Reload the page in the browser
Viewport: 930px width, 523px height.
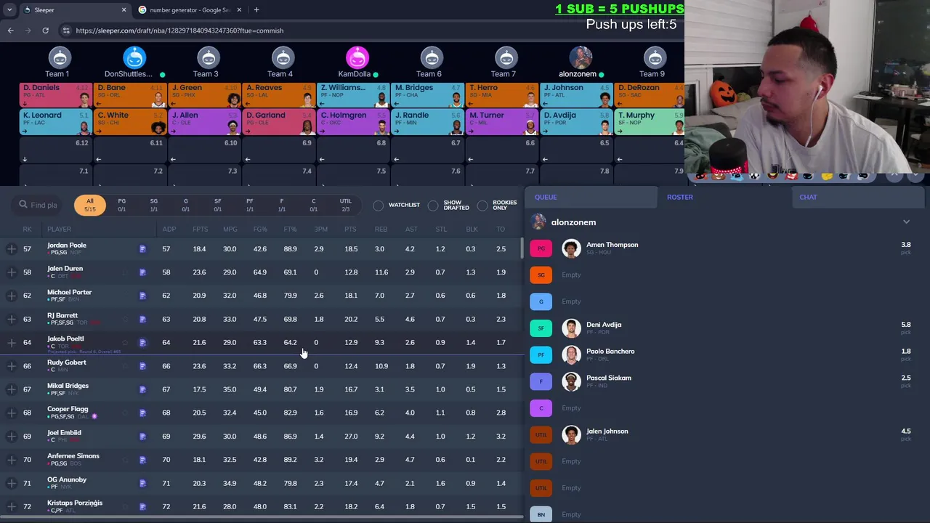click(45, 31)
